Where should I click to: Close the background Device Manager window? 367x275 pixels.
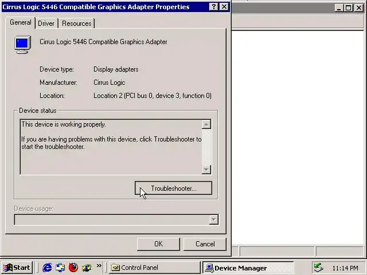click(358, 8)
